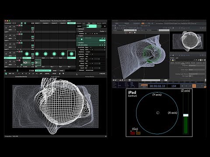Switch to the Sources tab in Resolume

99,23
